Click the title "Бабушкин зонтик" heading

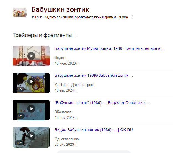60,9
